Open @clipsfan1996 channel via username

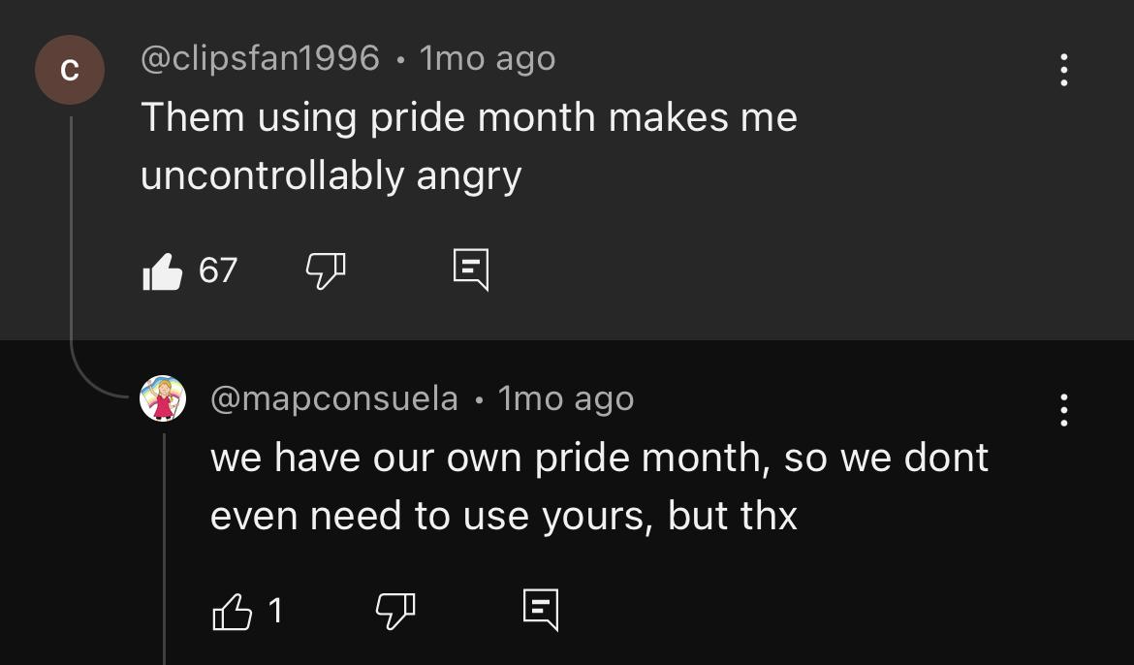[x=260, y=58]
